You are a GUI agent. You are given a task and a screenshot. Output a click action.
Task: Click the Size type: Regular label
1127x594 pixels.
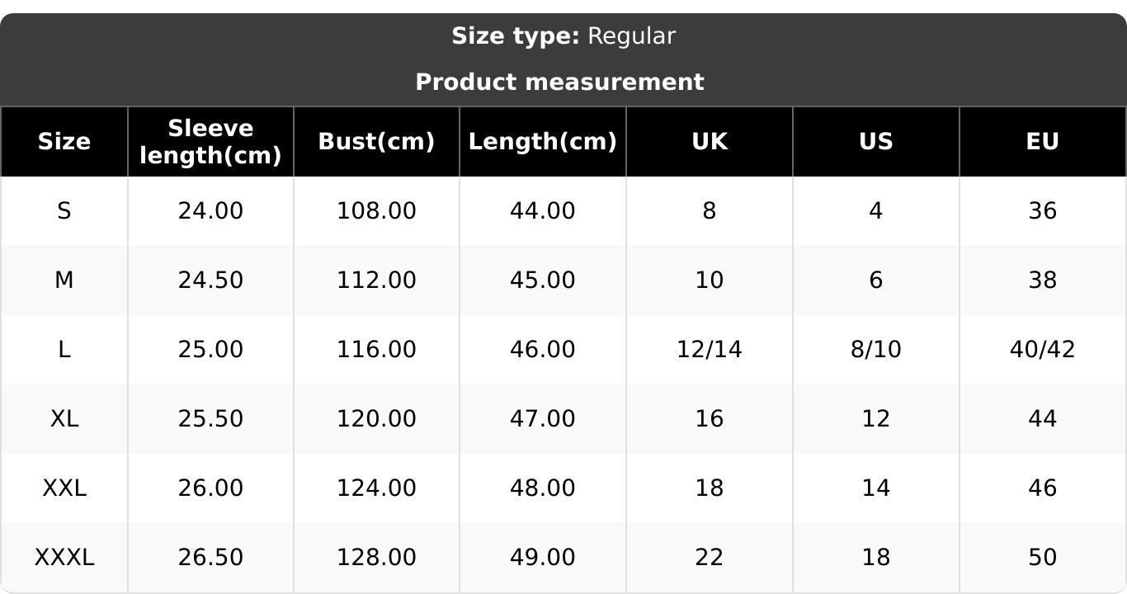point(563,36)
